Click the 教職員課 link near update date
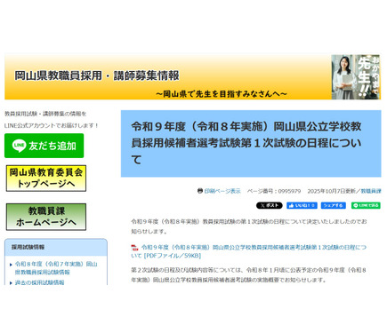Image resolution: width=387 pixels, height=333 pixels. pyautogui.click(x=371, y=191)
